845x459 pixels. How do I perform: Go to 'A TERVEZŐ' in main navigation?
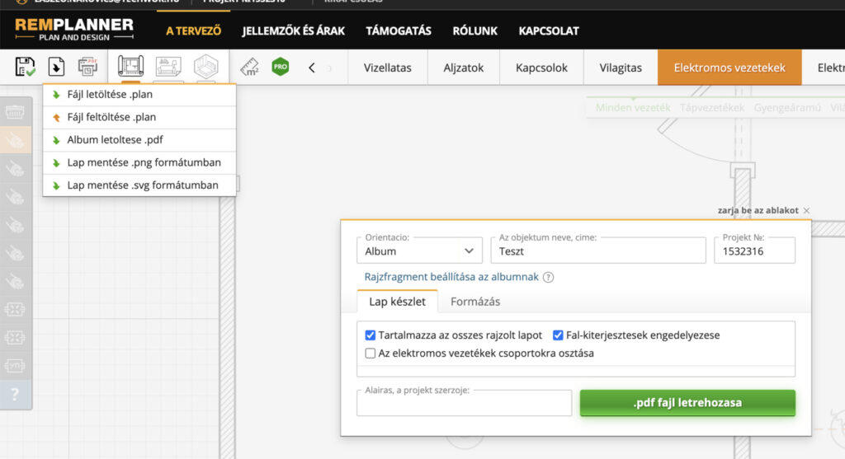[193, 30]
